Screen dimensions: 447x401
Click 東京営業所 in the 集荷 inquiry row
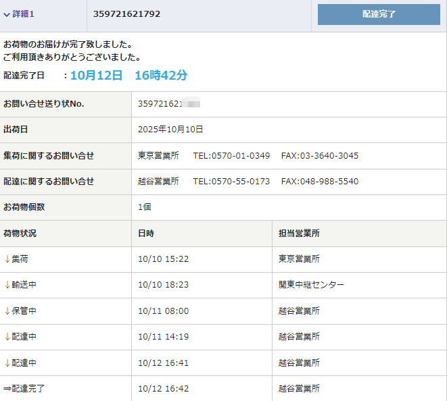(158, 156)
